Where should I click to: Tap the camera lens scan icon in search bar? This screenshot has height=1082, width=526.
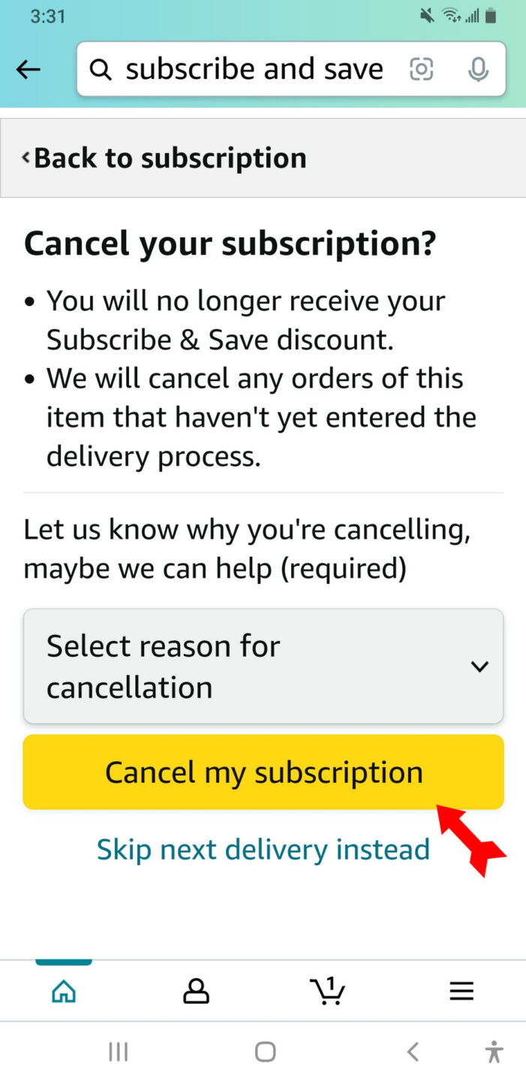(x=421, y=68)
